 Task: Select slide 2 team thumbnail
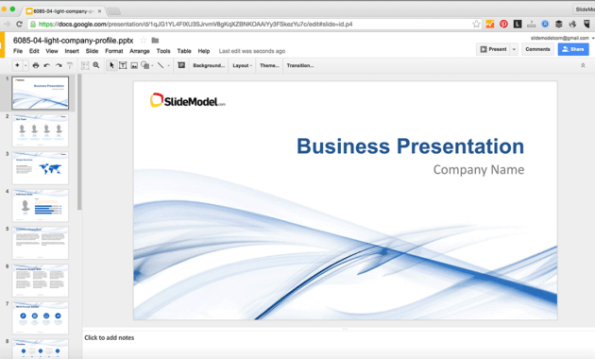(41, 130)
